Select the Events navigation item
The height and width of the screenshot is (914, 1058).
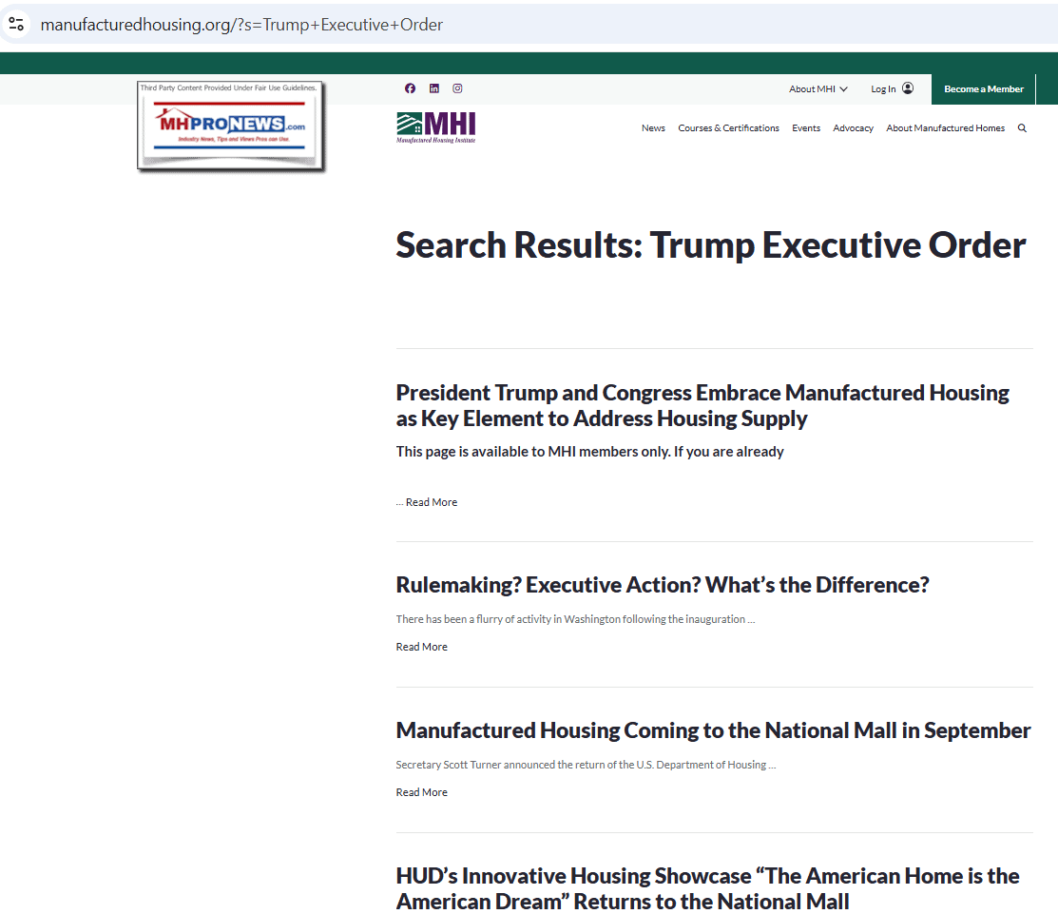click(806, 128)
